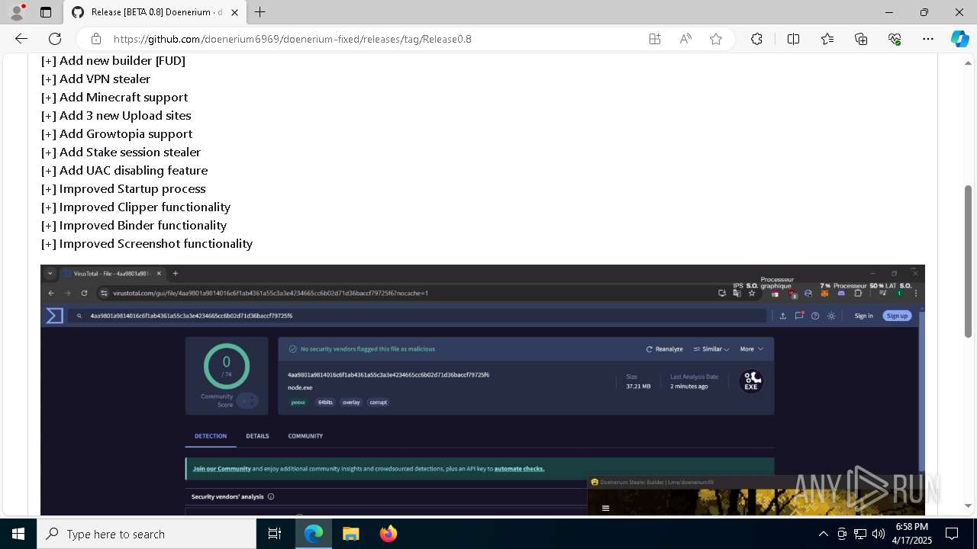Click "[+] Add Minecraft support" line
The height and width of the screenshot is (549, 977).
tap(114, 98)
